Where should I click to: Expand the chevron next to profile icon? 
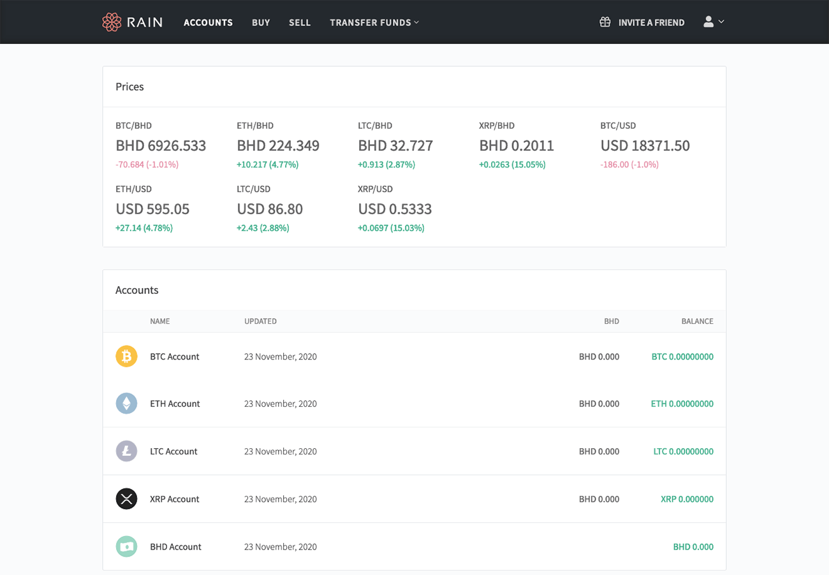[x=721, y=22]
